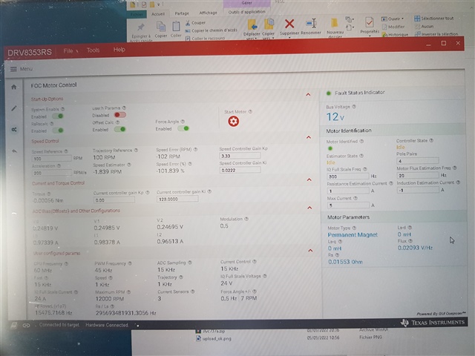Click the Speed Controller Gain Ki field

pyautogui.click(x=240, y=170)
